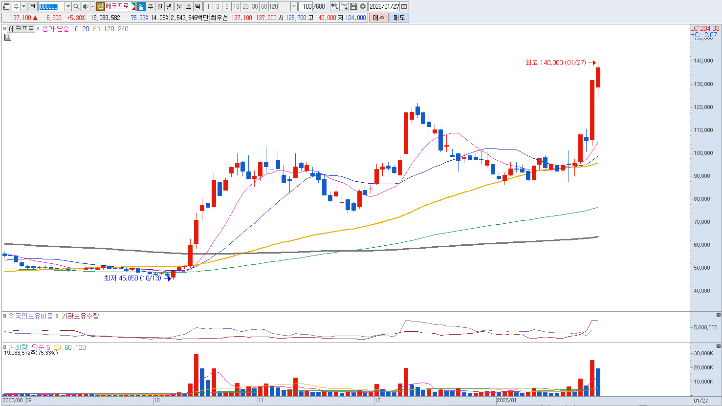The image size is (722, 406).
Task: Open chart settings gear icon
Action: [x=363, y=6]
